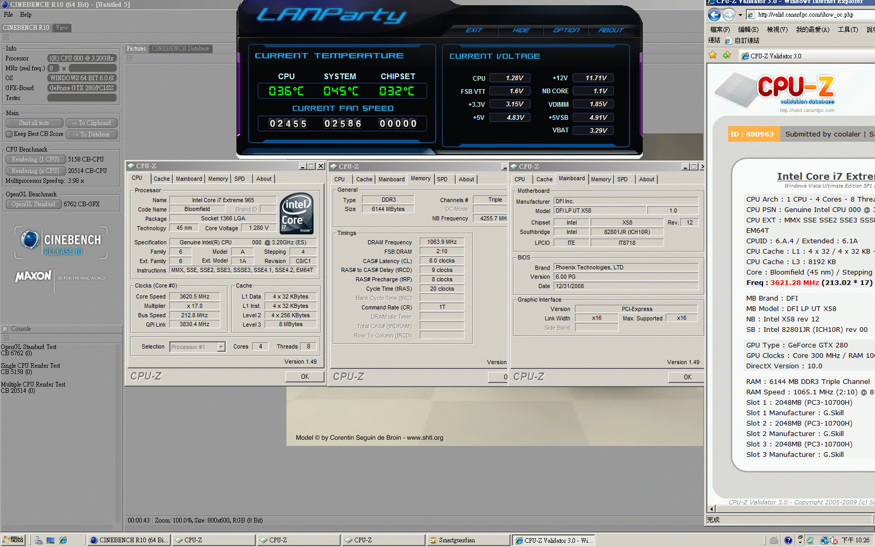Open the CINEBENCH Help menu
The height and width of the screenshot is (547, 875).
(26, 15)
